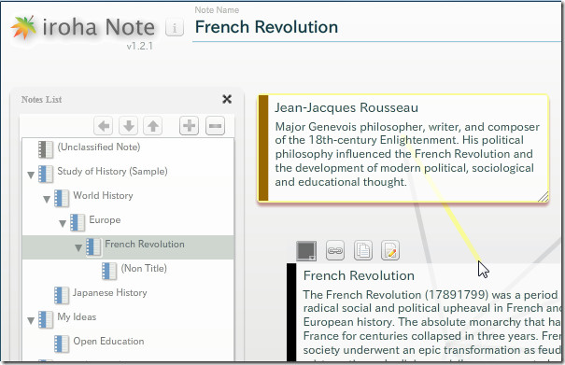Click the (Non Title) notebook icon
This screenshot has width=565, height=365.
tap(109, 271)
